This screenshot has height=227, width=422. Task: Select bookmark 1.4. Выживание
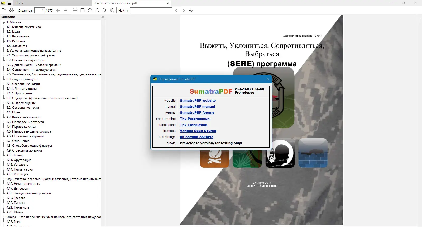[18, 36]
